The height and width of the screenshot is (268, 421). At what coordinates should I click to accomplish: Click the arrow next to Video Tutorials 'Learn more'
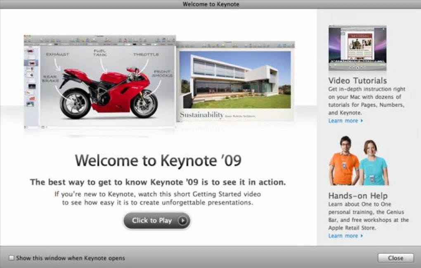tap(362, 121)
